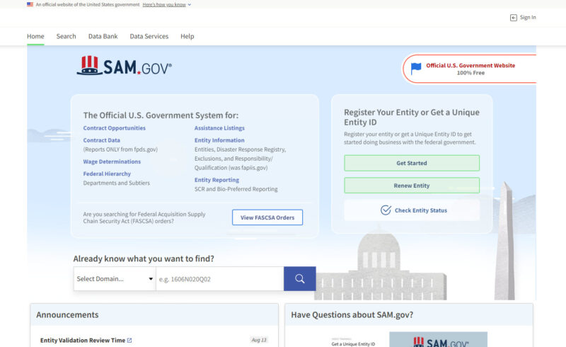Open Data Services in navigation
The width and height of the screenshot is (566, 347).
pos(149,36)
